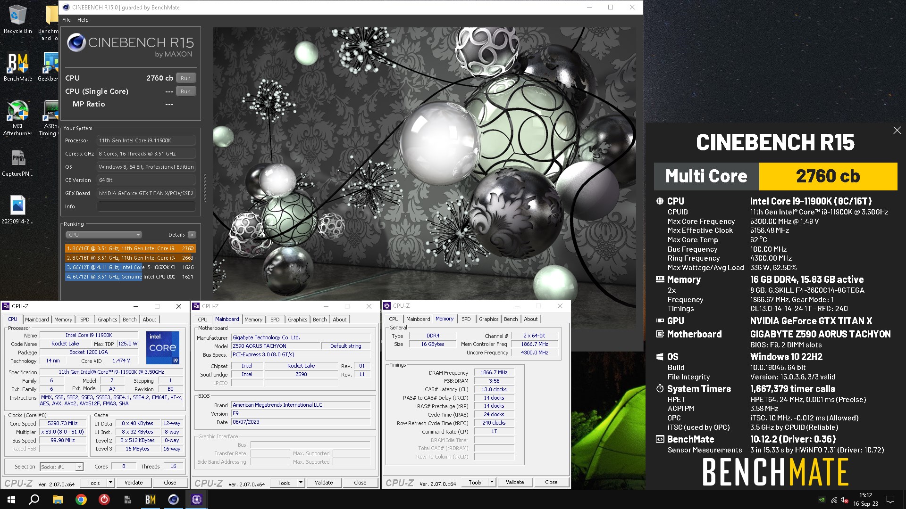Select the i5-10600K ranking row
Screen dimensions: 906x509
[130, 267]
